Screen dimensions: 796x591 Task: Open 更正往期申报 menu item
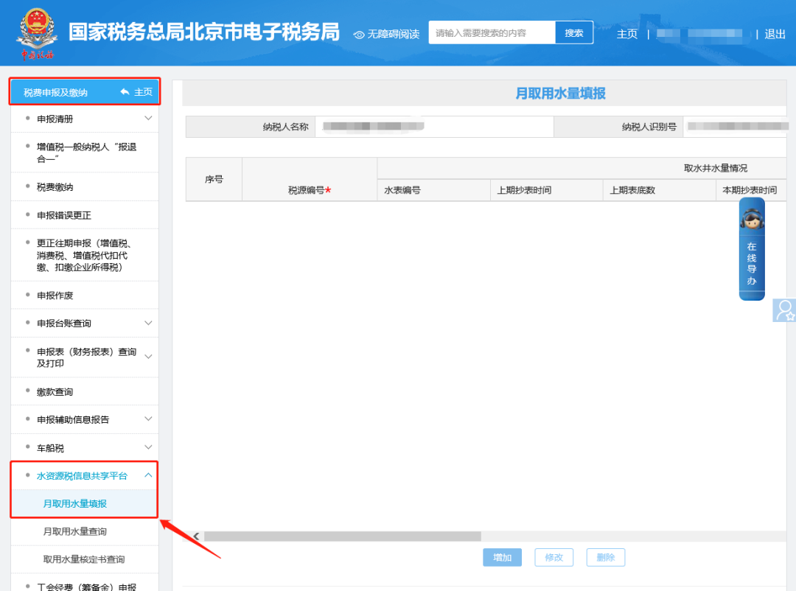[x=85, y=255]
